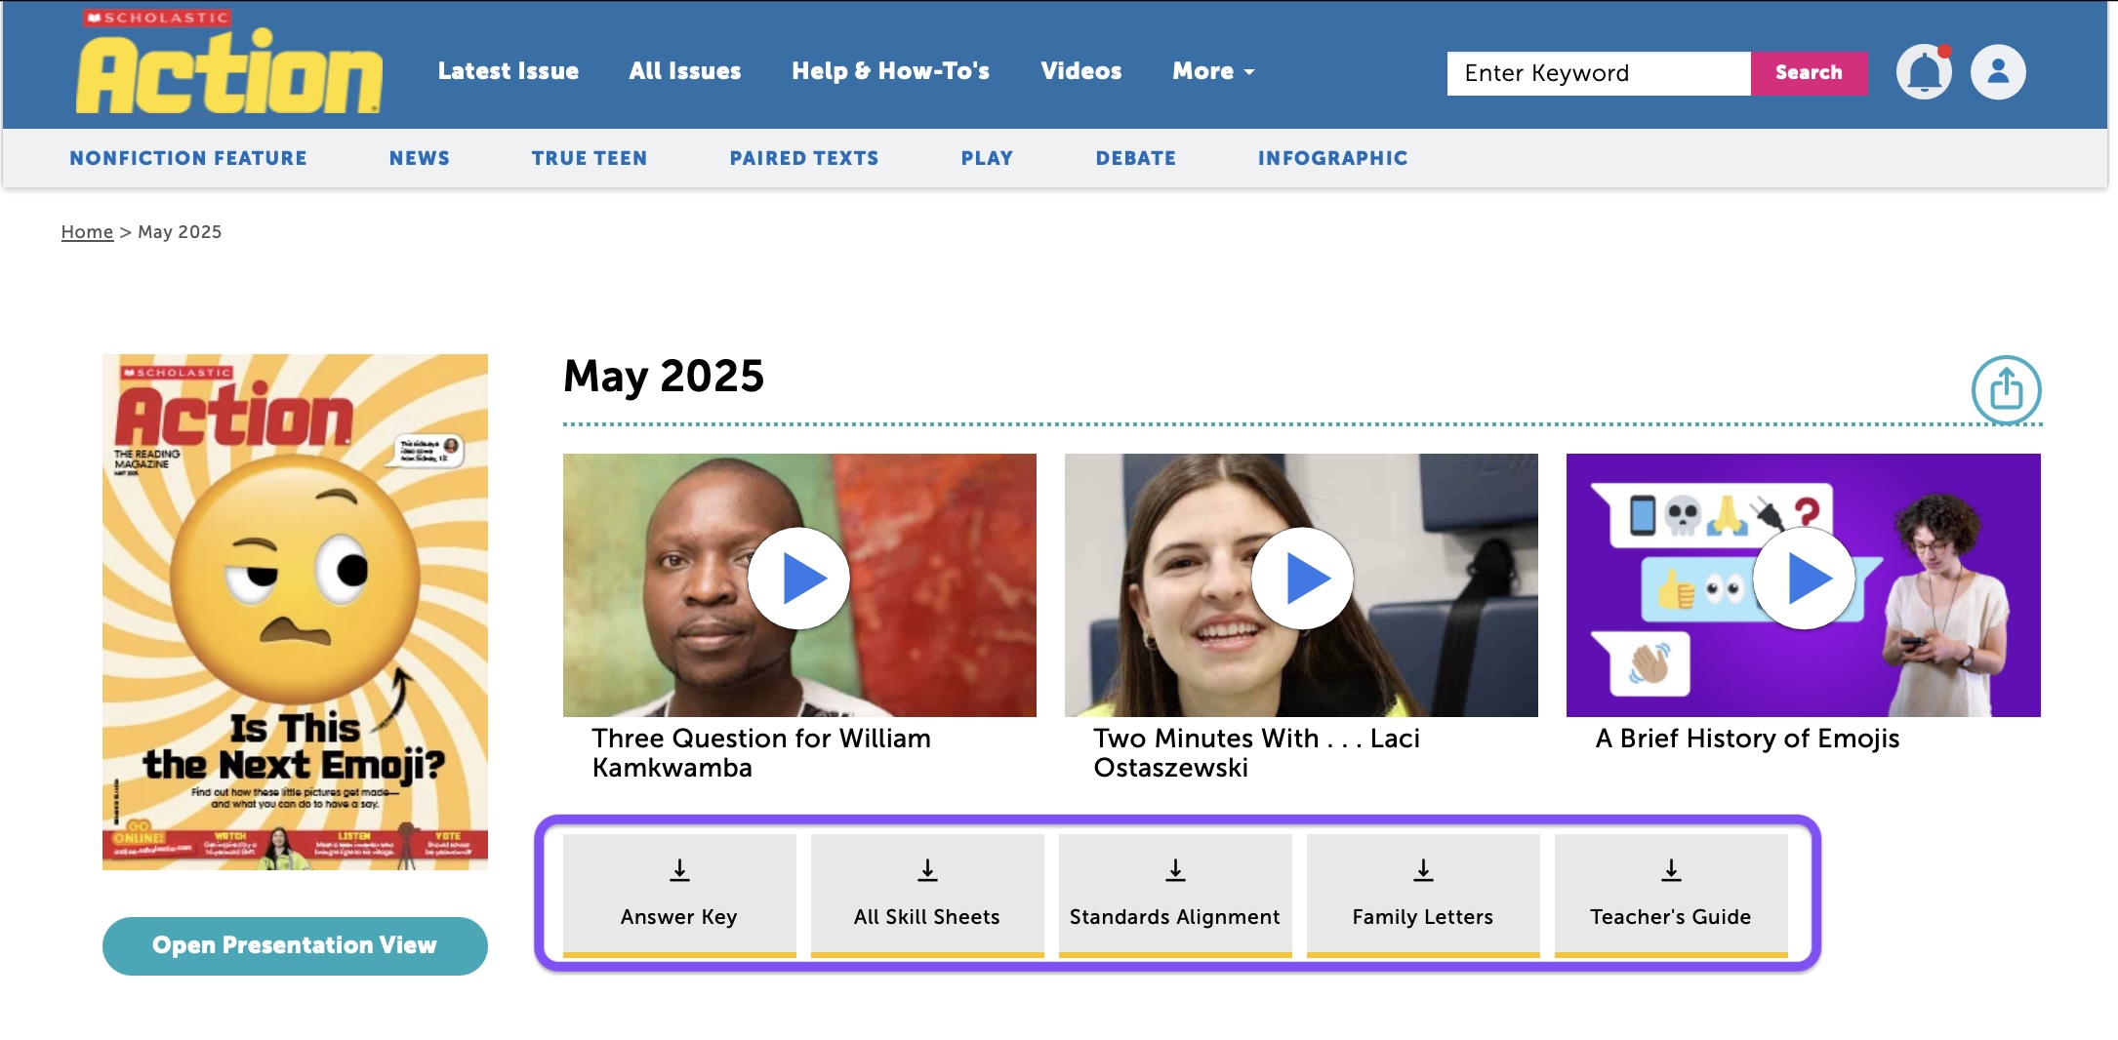Download the Standards Alignment file
2118x1040 pixels.
click(x=1175, y=895)
